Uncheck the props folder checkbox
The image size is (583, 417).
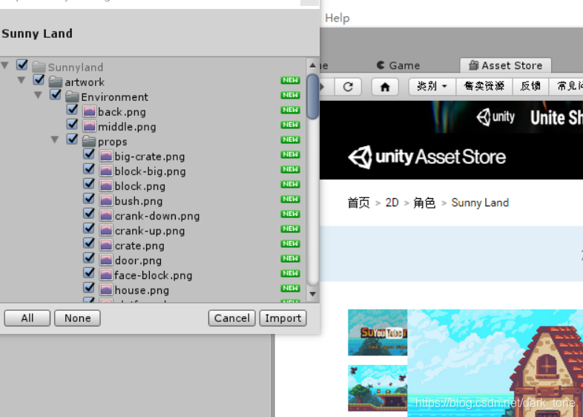[72, 139]
